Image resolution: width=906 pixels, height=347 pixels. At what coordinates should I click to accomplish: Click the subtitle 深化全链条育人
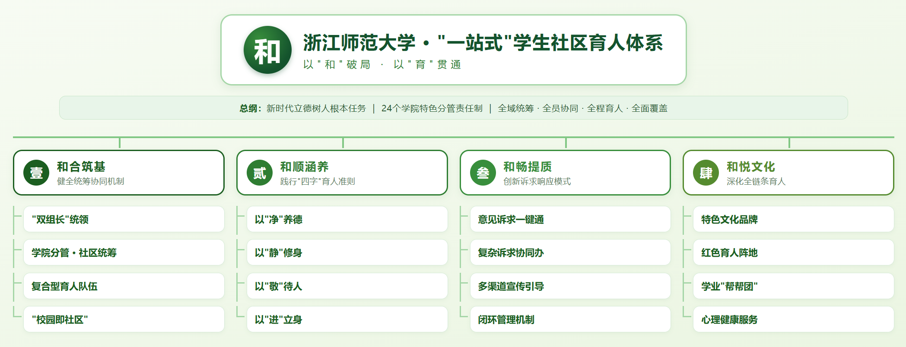tap(756, 181)
